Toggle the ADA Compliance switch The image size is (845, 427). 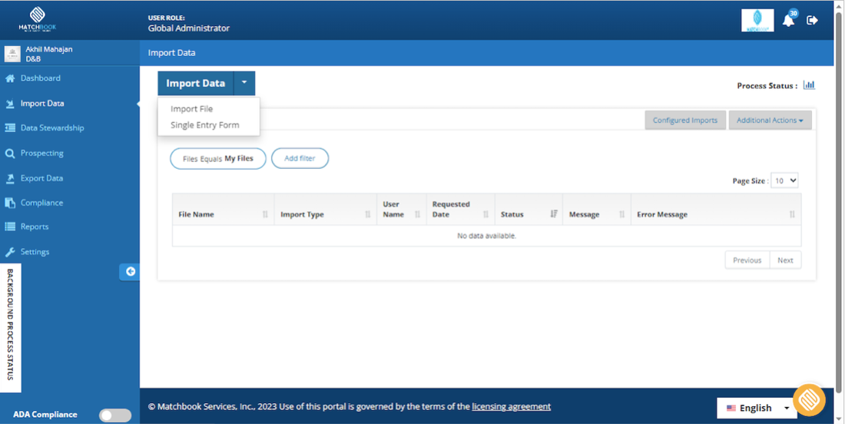(x=115, y=415)
